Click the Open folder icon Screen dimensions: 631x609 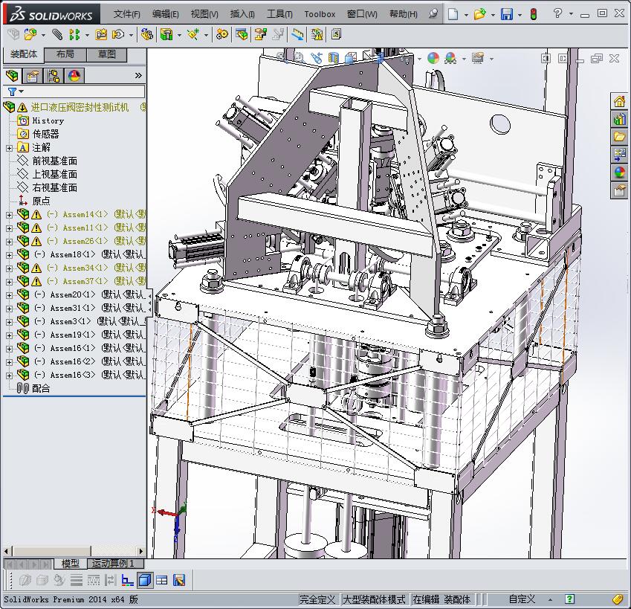[x=479, y=14]
